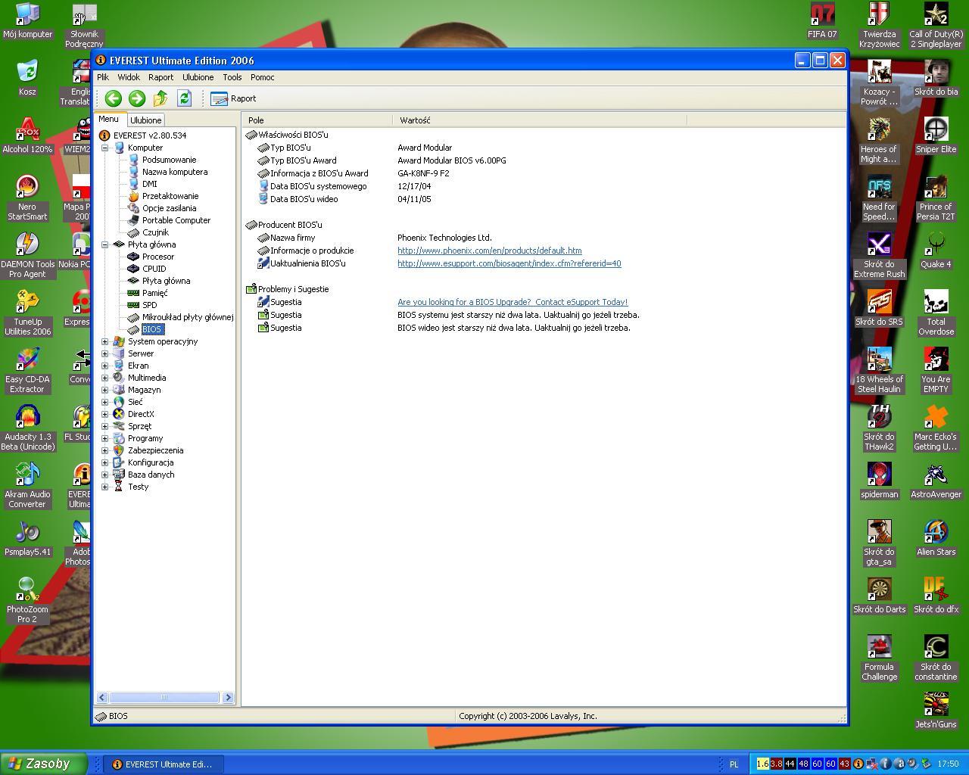This screenshot has height=775, width=969.
Task: Select Portable Computer tree item
Action: click(x=176, y=220)
